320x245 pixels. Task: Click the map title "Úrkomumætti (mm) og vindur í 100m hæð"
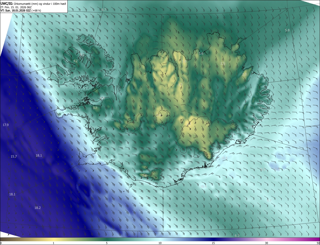tap(40, 4)
